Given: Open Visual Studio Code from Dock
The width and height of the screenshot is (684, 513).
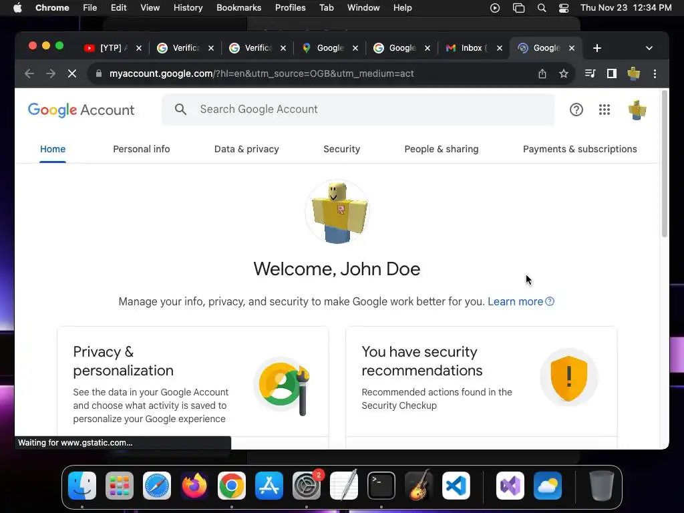Looking at the screenshot, I should coord(456,486).
